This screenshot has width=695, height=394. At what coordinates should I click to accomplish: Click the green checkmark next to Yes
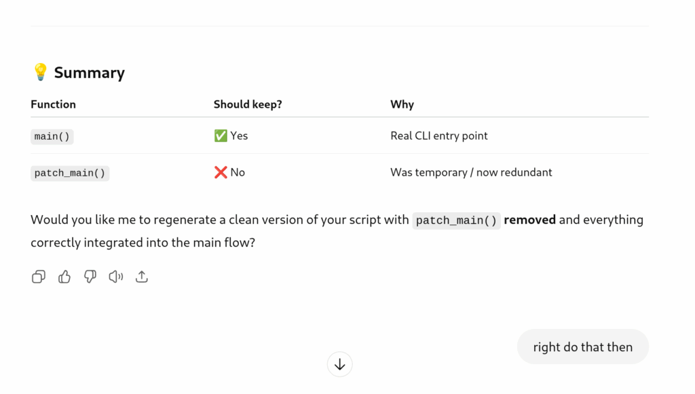coord(221,136)
